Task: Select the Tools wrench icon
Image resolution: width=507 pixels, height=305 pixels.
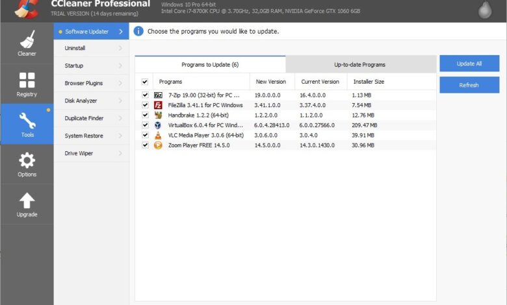Action: click(x=27, y=120)
